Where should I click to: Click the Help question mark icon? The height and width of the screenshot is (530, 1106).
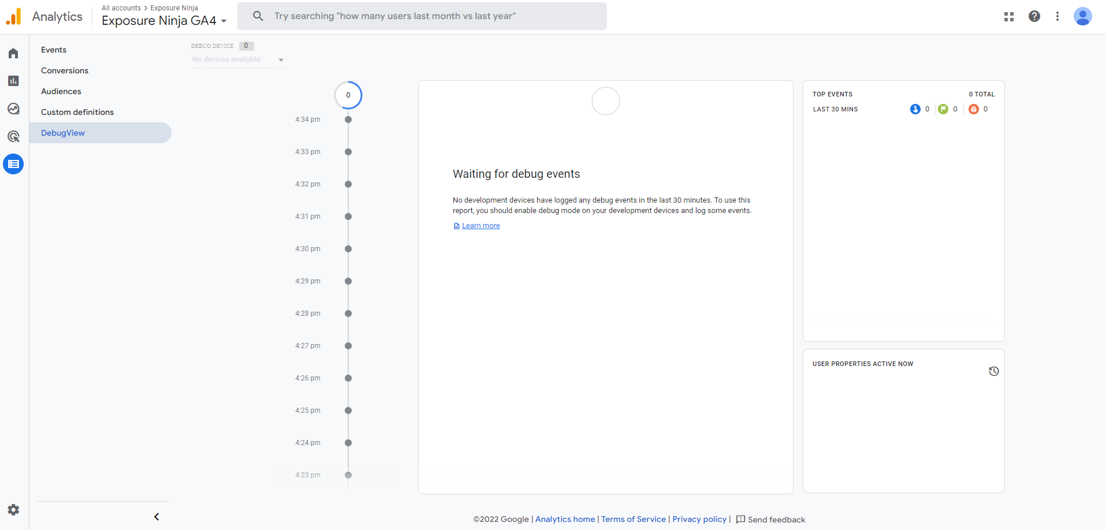pyautogui.click(x=1034, y=16)
